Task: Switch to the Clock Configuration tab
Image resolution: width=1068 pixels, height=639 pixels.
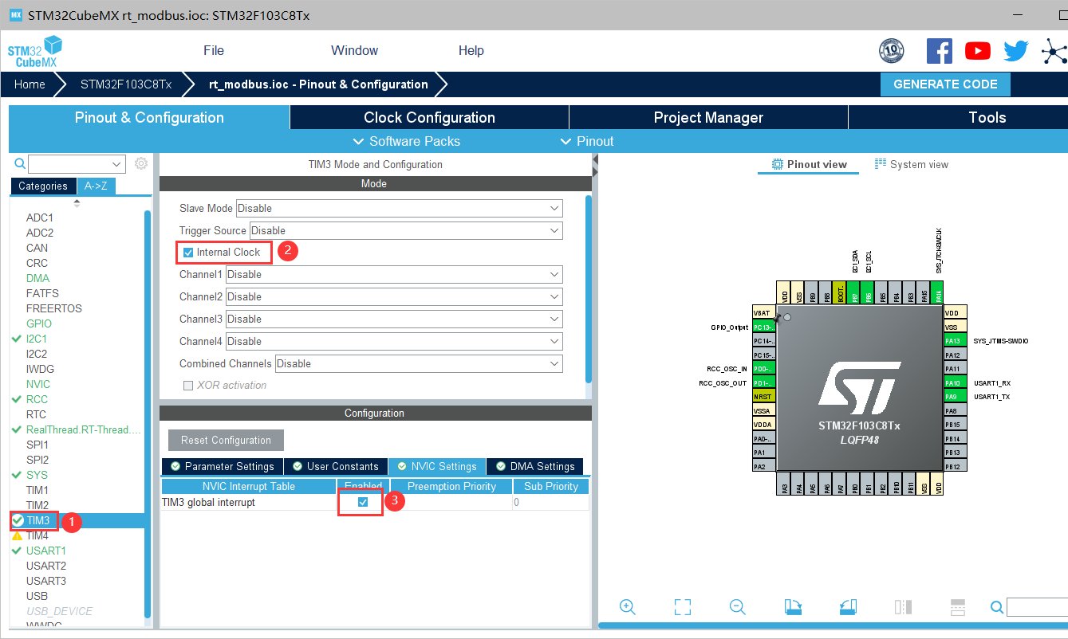Action: pyautogui.click(x=429, y=117)
